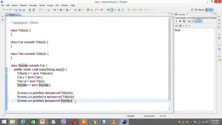Open the Search icon dropdown arrow
The image size is (222, 125).
click(99, 10)
